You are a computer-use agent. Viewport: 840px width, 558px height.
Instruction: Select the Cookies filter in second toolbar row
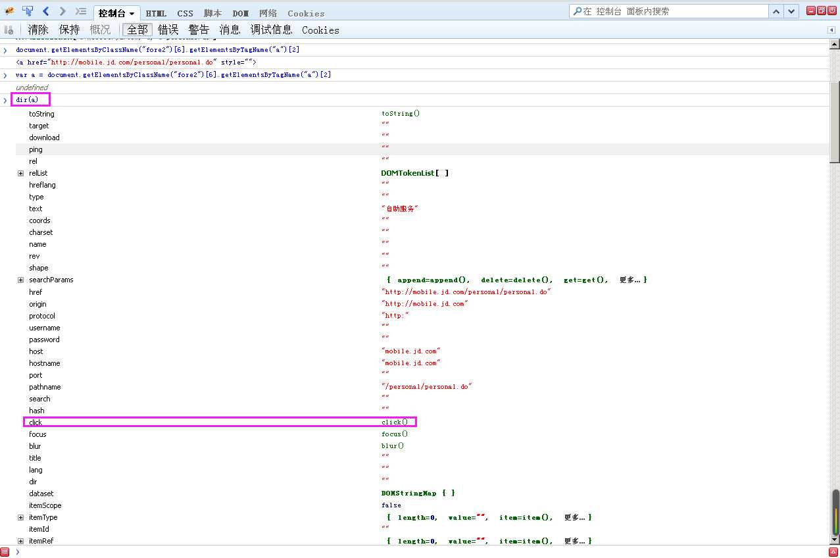(x=320, y=30)
